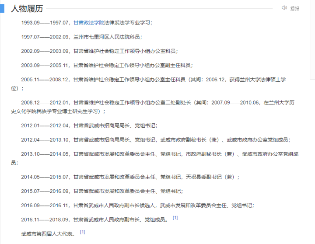Click the text 获得兰州大学法律硕士学
Viewport: 315px width, 244px height.
258,80
